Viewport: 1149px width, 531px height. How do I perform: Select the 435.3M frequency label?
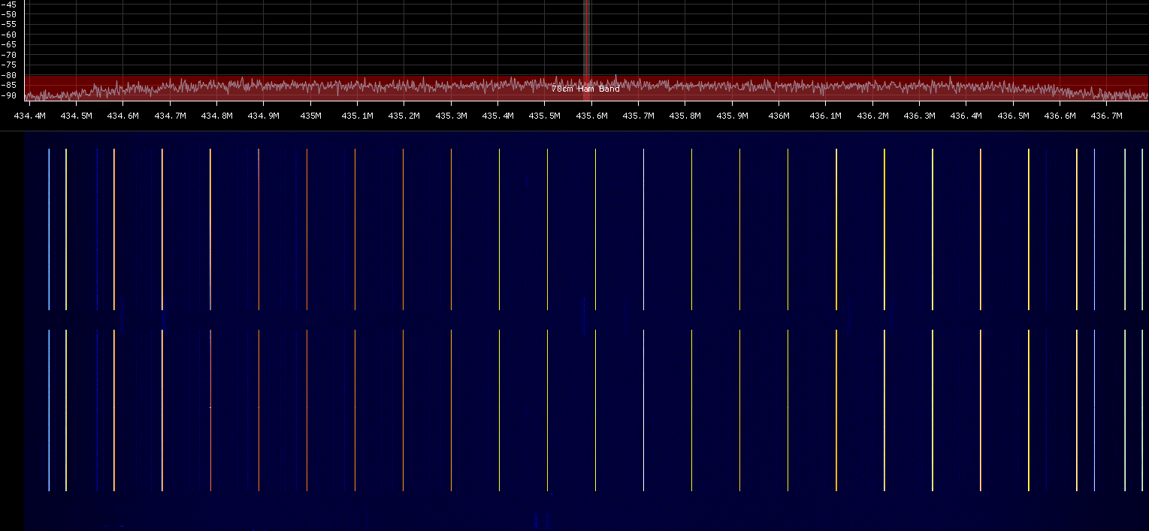pos(452,116)
